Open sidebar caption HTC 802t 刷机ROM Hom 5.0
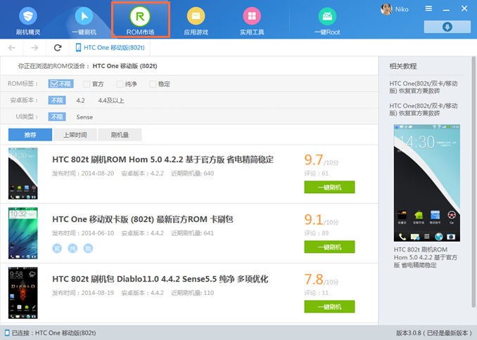The width and height of the screenshot is (477, 340). (426, 257)
